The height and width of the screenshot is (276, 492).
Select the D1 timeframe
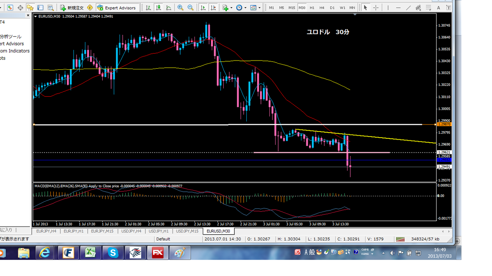pos(332,8)
